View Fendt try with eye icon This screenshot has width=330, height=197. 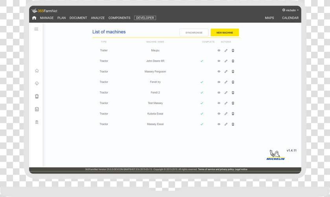click(219, 82)
